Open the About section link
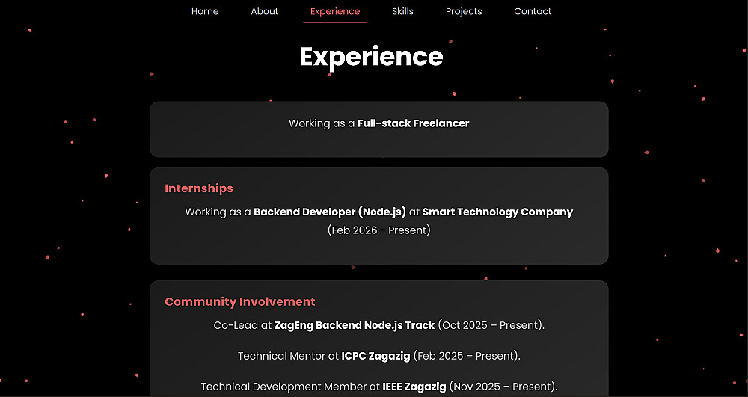Image resolution: width=748 pixels, height=397 pixels. point(264,11)
